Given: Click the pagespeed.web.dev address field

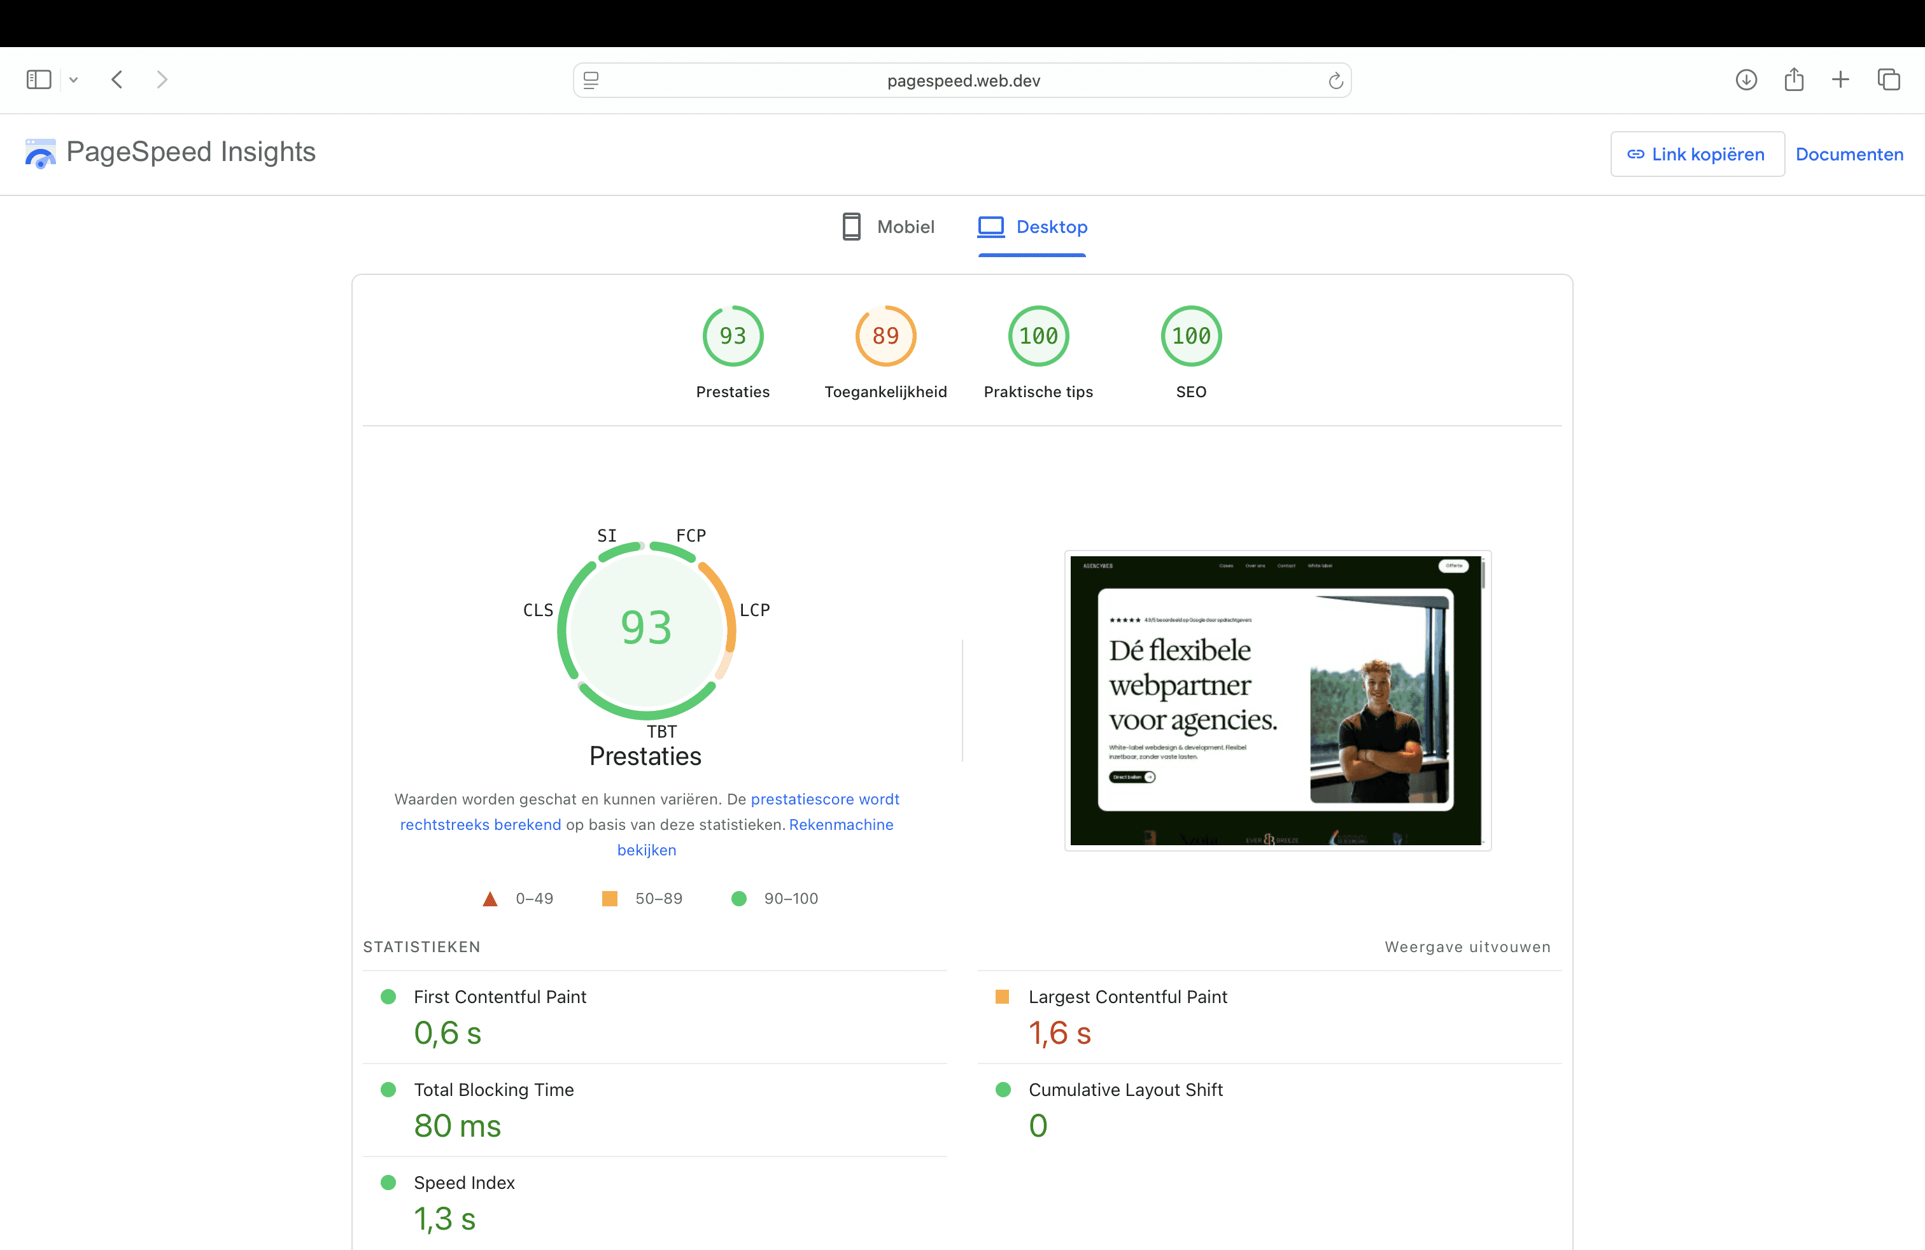Looking at the screenshot, I should 962,80.
